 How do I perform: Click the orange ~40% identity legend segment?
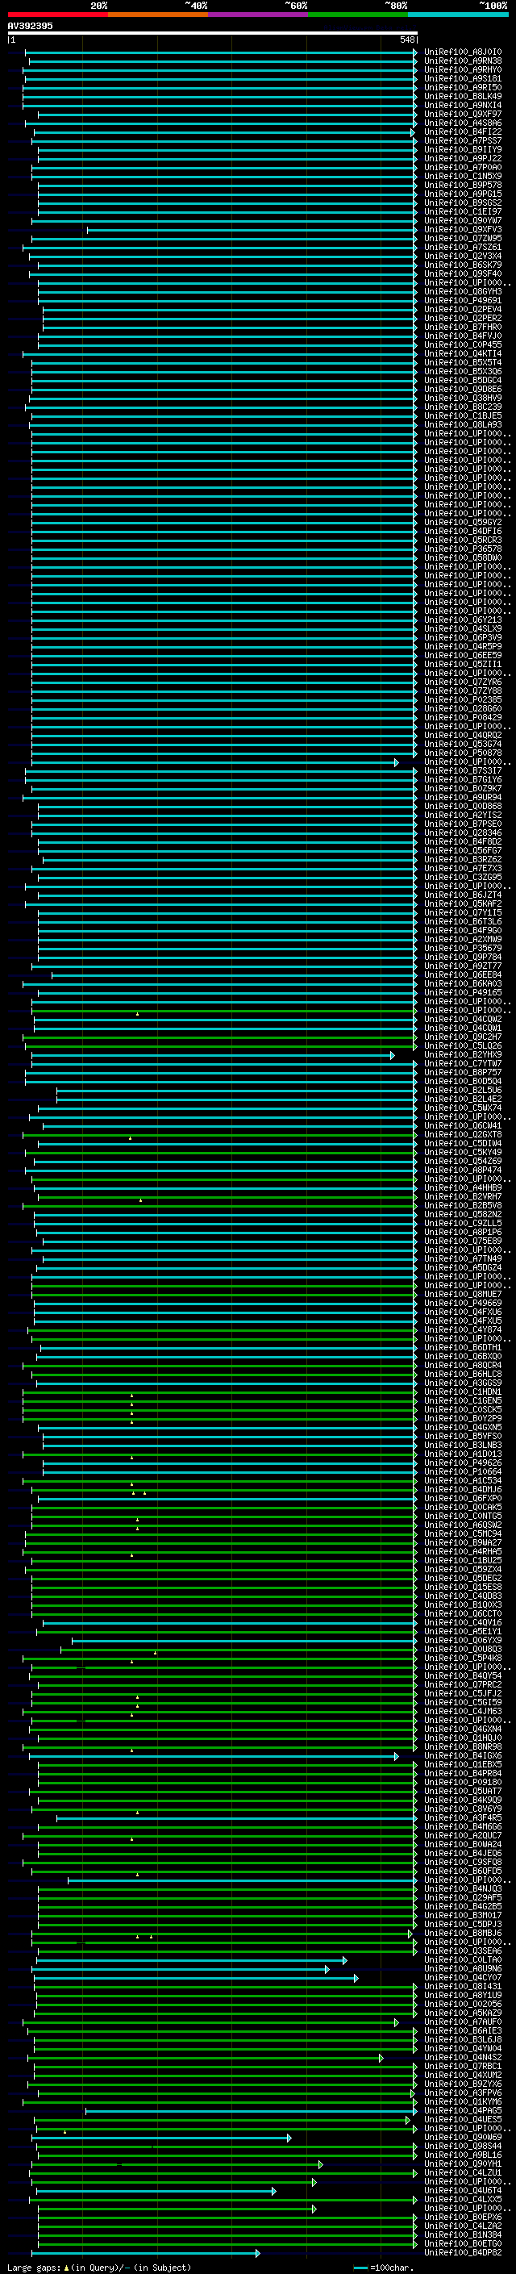[158, 15]
